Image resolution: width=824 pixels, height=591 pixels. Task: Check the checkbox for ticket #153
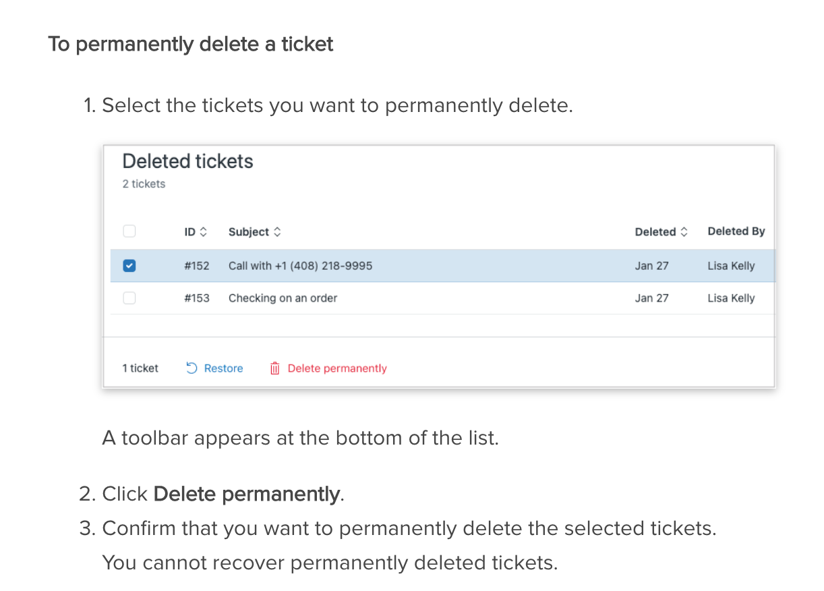129,298
